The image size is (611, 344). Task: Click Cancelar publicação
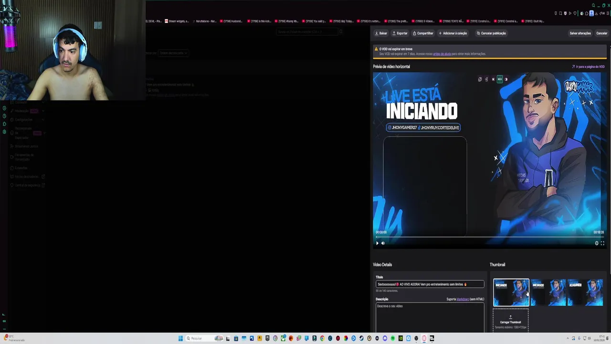pos(491,33)
